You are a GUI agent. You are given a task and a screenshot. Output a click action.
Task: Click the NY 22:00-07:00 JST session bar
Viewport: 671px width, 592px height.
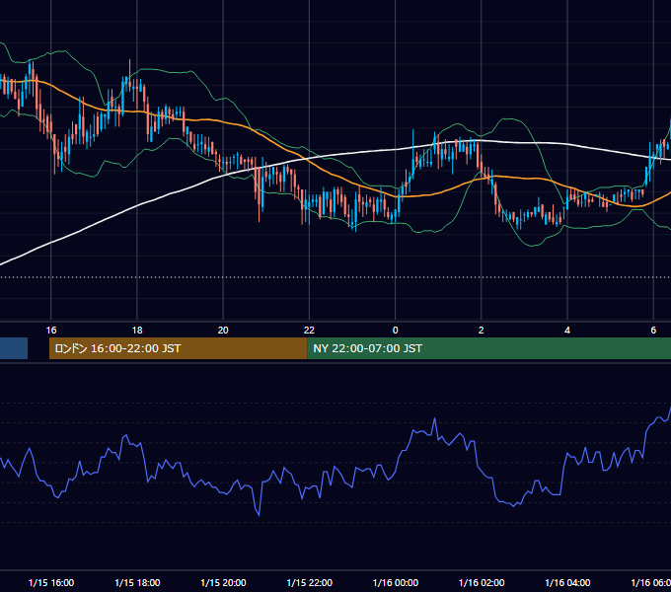coord(488,348)
